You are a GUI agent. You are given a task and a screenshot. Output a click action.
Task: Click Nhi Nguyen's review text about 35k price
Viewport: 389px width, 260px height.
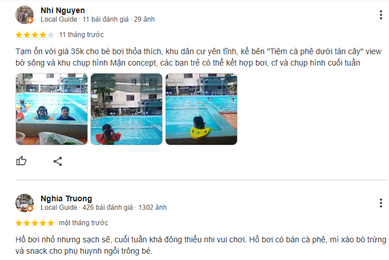198,57
